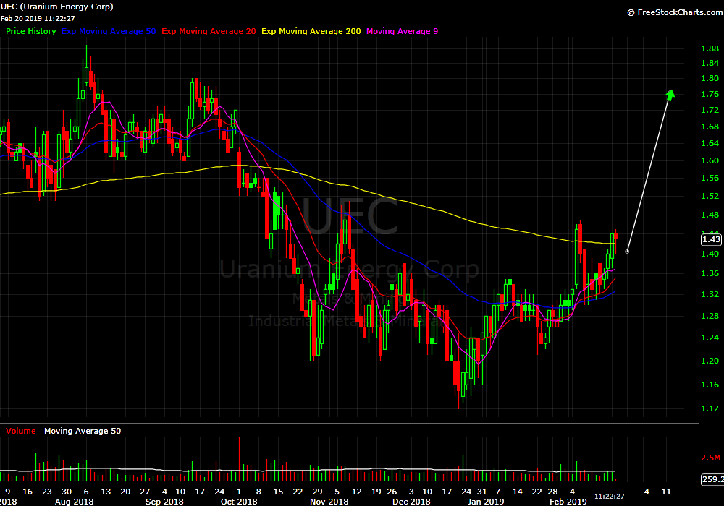The width and height of the screenshot is (724, 506).
Task: Click the 1.76 price axis label
Action: pyautogui.click(x=710, y=94)
